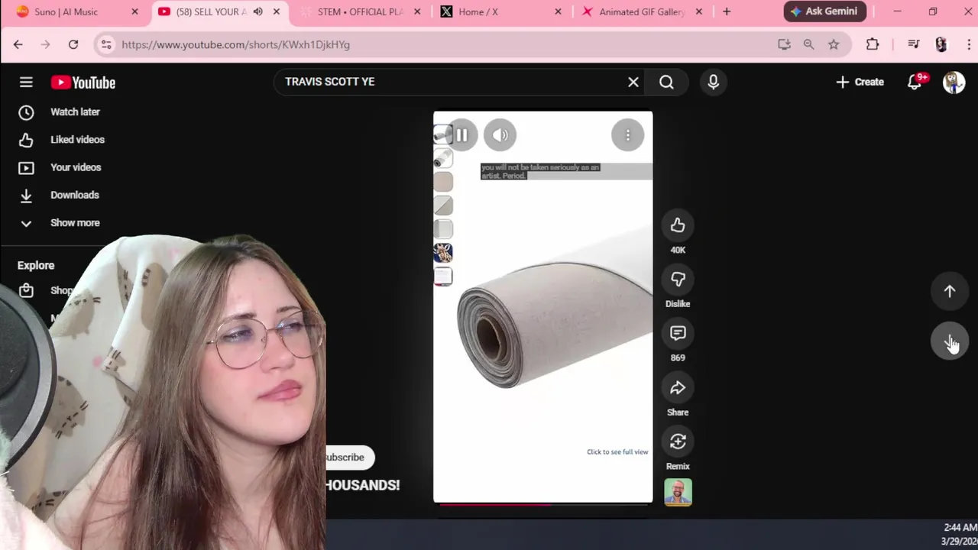Open site information icon in address bar
The width and height of the screenshot is (978, 550).
[x=106, y=44]
